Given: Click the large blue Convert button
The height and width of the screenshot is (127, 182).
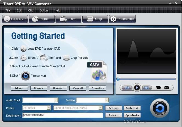Looking at the screenshot, I should [x=160, y=108].
